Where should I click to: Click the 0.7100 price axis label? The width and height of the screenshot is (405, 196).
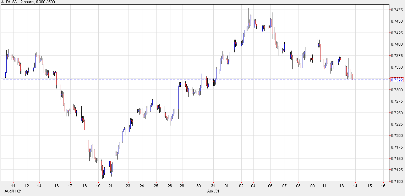pyautogui.click(x=397, y=181)
